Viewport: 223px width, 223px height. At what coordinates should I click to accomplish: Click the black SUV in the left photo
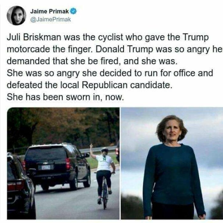[x=57, y=166]
